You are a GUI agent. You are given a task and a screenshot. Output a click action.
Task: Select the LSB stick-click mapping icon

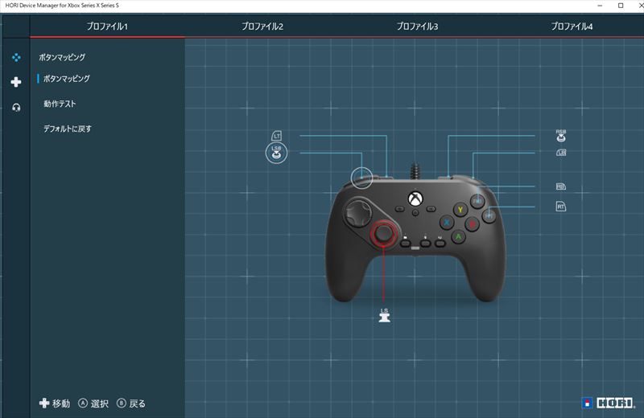coord(276,153)
